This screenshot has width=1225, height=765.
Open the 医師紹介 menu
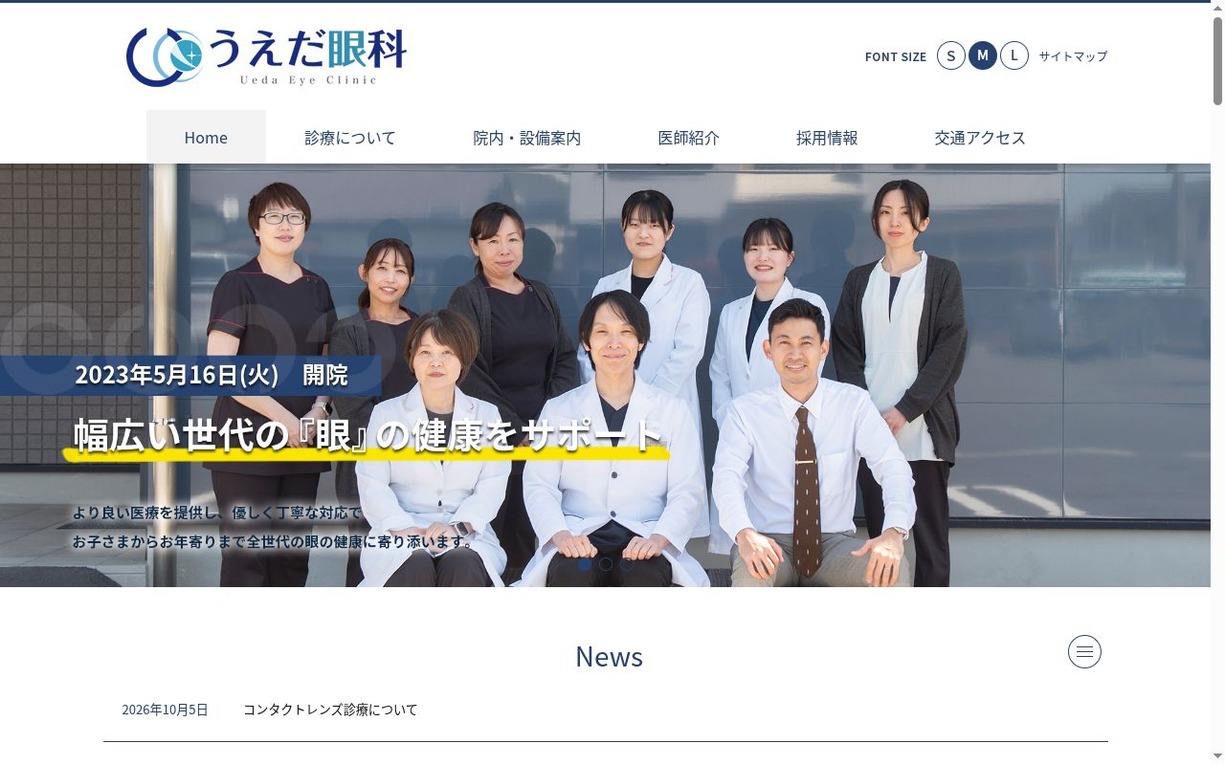click(x=689, y=137)
